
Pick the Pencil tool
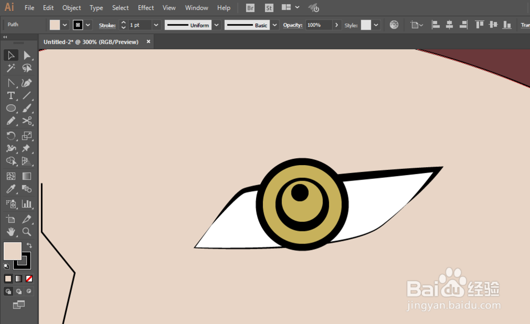[x=11, y=121]
